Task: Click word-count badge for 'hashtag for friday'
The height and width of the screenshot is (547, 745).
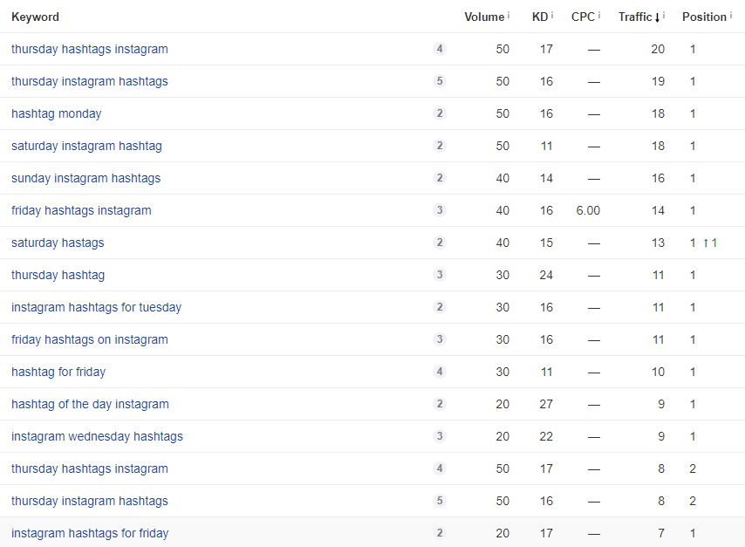Action: pyautogui.click(x=440, y=372)
